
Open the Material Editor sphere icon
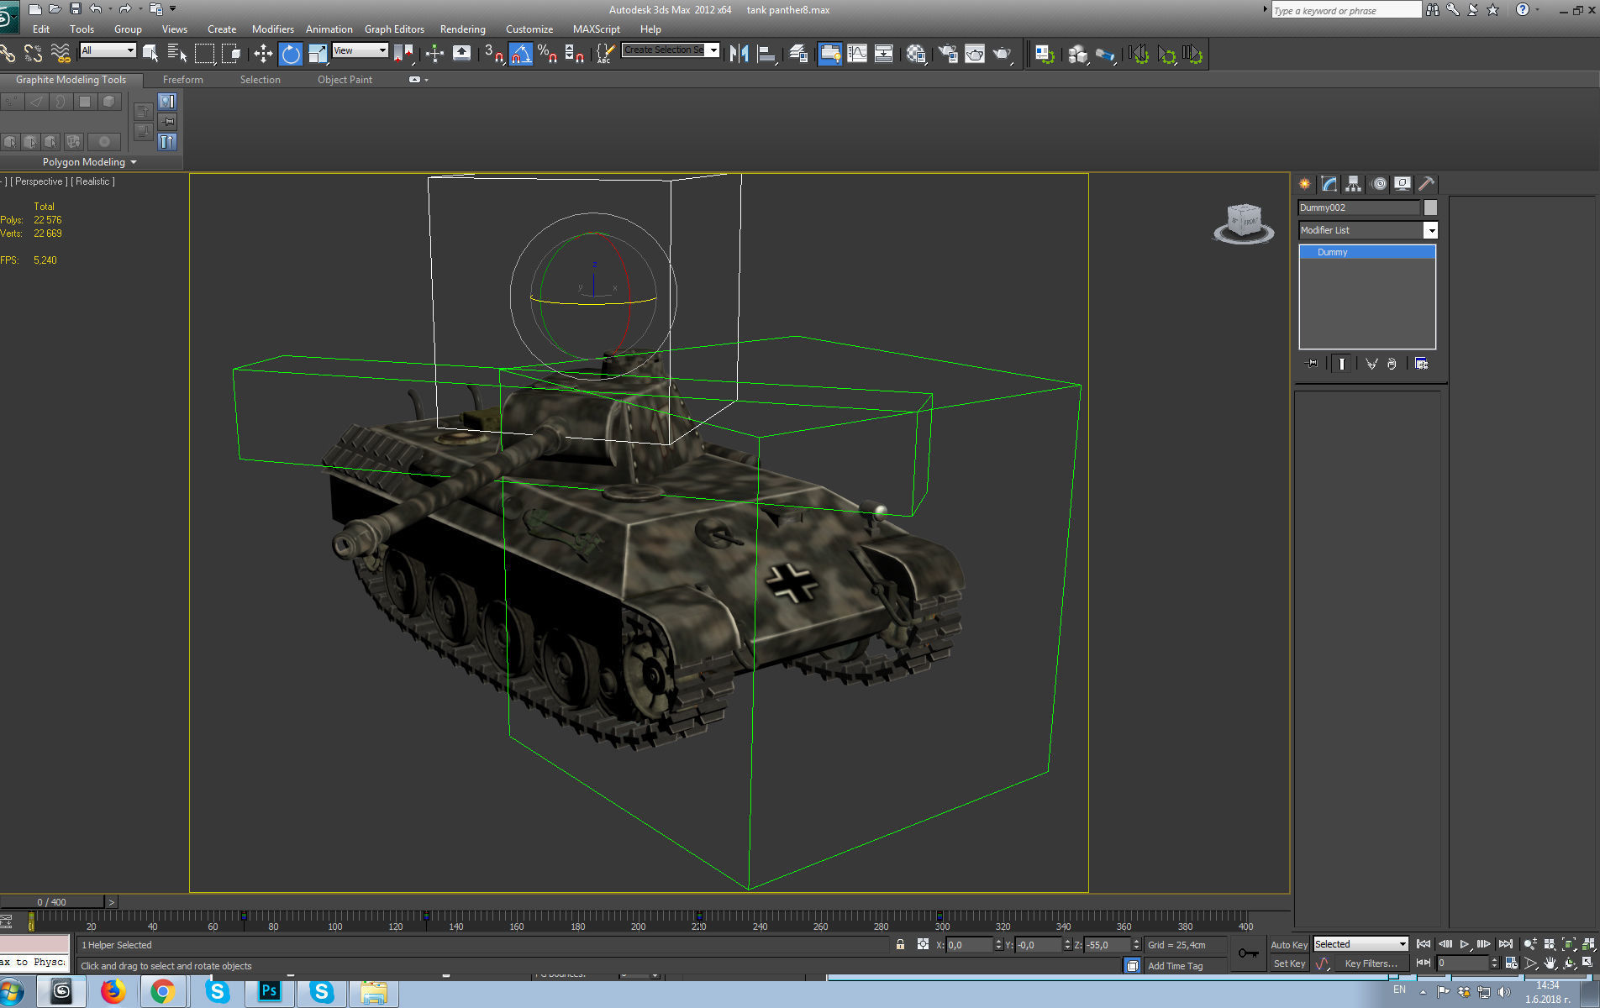[916, 54]
